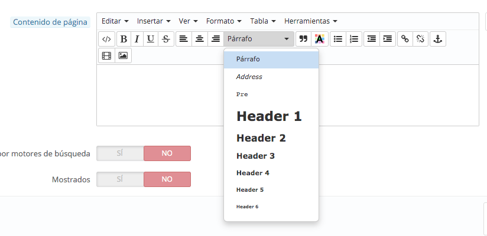Increase indent of text

388,39
